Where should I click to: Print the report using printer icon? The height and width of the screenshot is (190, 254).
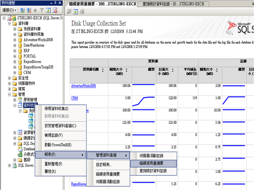pyautogui.click(x=82, y=12)
